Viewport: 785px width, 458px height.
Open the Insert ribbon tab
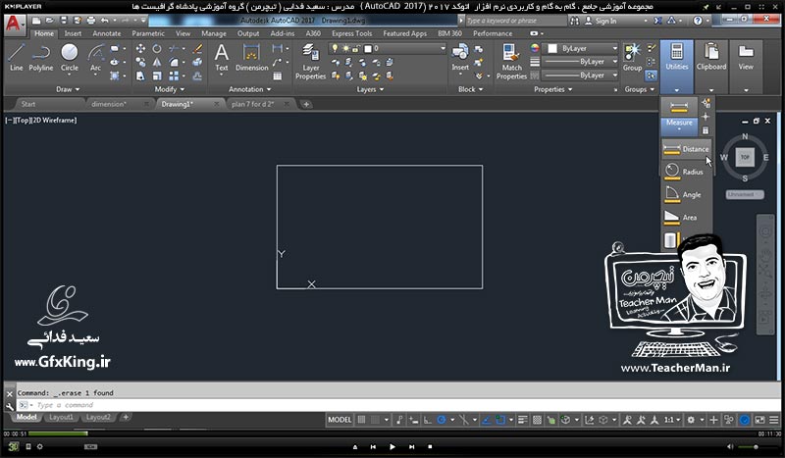pyautogui.click(x=73, y=33)
